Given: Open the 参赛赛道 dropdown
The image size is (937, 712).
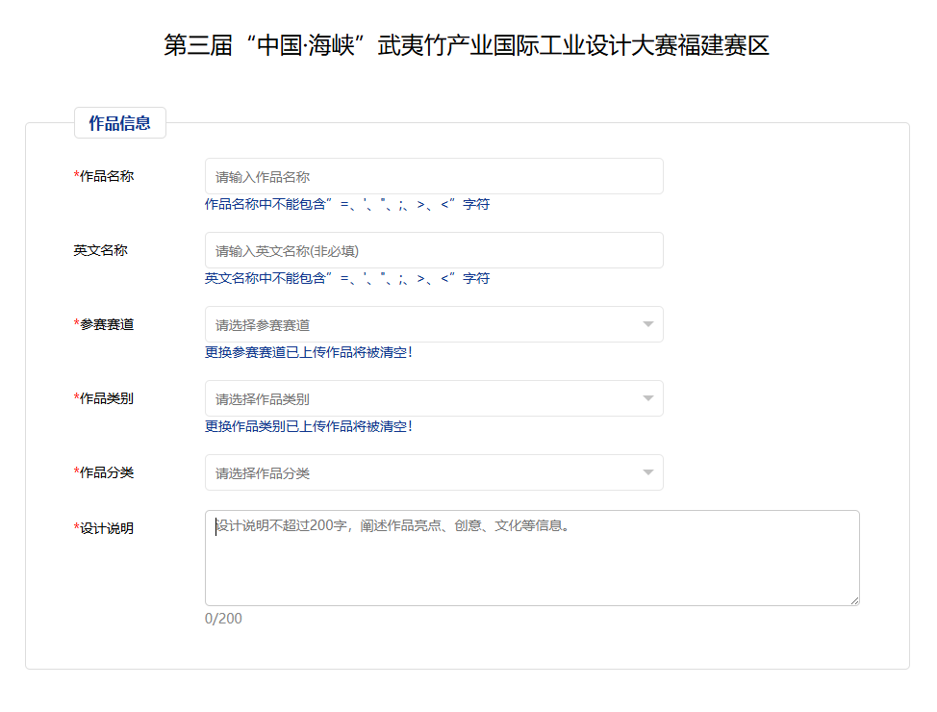Looking at the screenshot, I should pyautogui.click(x=433, y=324).
